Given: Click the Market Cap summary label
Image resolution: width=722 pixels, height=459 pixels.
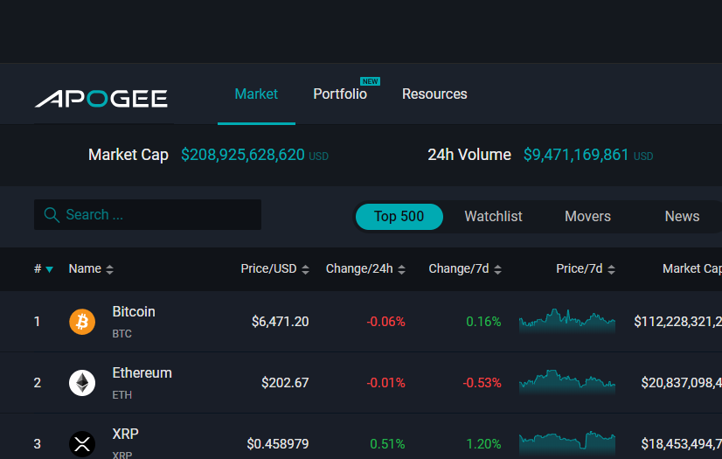Looking at the screenshot, I should (x=128, y=155).
